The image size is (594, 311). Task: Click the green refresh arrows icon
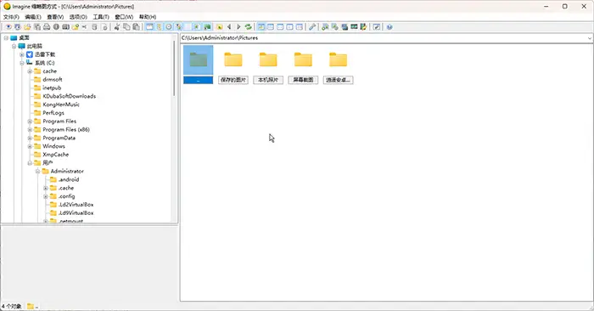(x=248, y=27)
